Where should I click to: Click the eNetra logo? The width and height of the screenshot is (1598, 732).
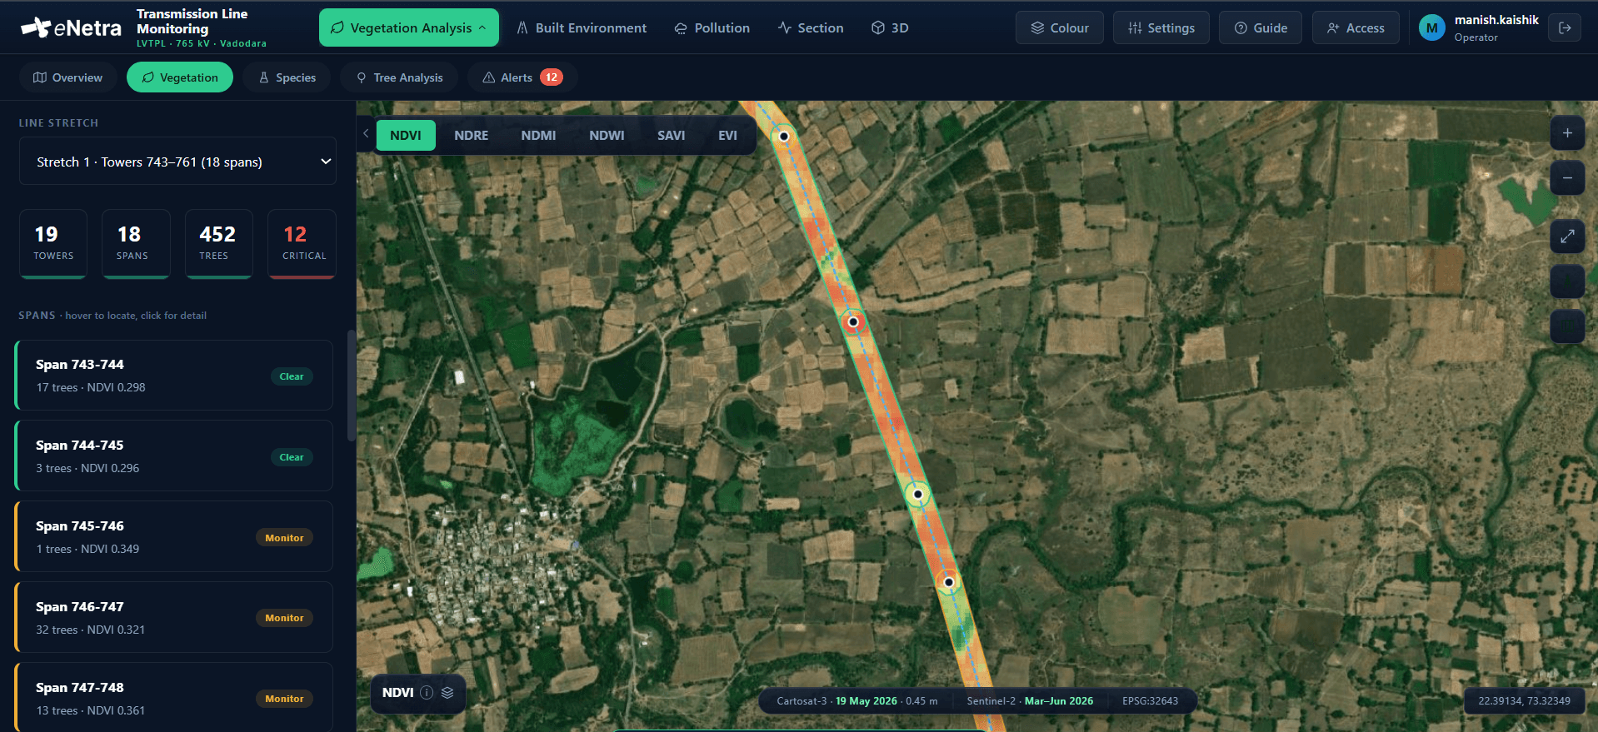pos(71,27)
